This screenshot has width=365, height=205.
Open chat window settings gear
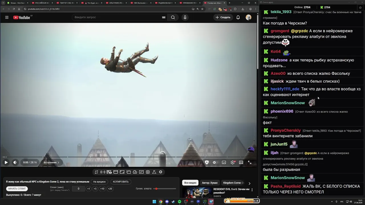tap(360, 7)
